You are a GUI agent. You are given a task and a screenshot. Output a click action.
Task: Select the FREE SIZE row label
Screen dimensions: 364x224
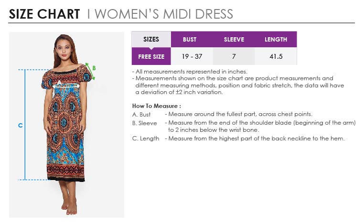[x=151, y=56]
